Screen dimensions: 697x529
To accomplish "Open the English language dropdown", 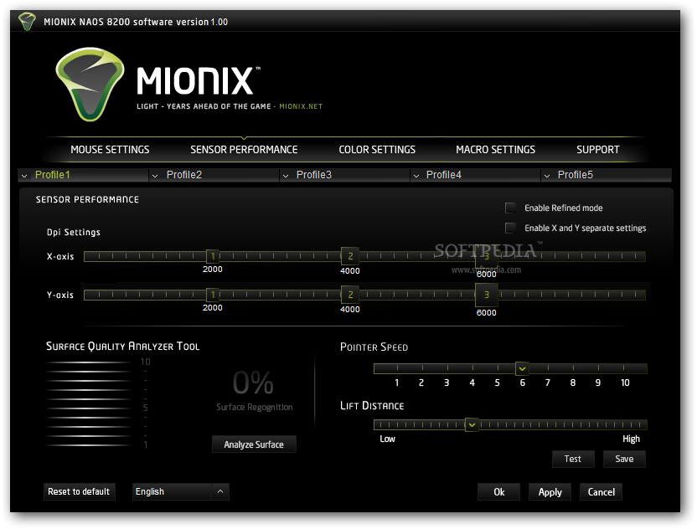I will pos(180,491).
